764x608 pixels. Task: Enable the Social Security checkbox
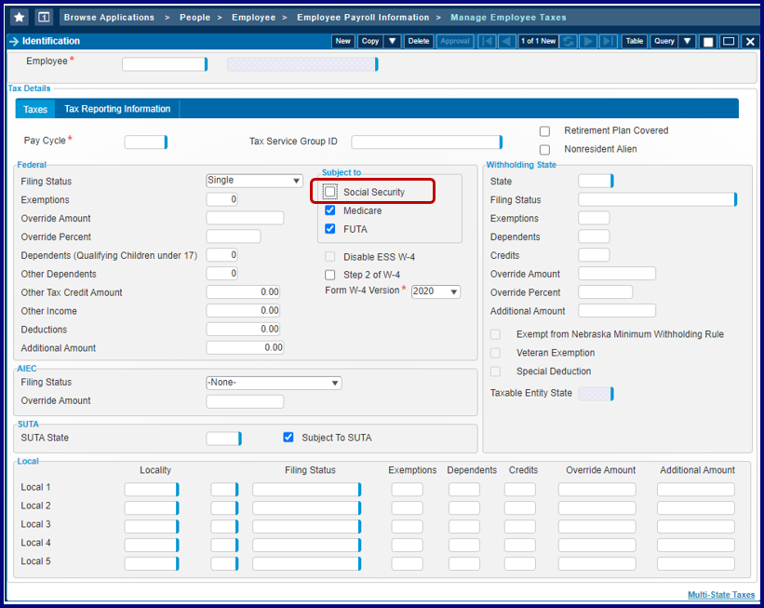(x=330, y=192)
